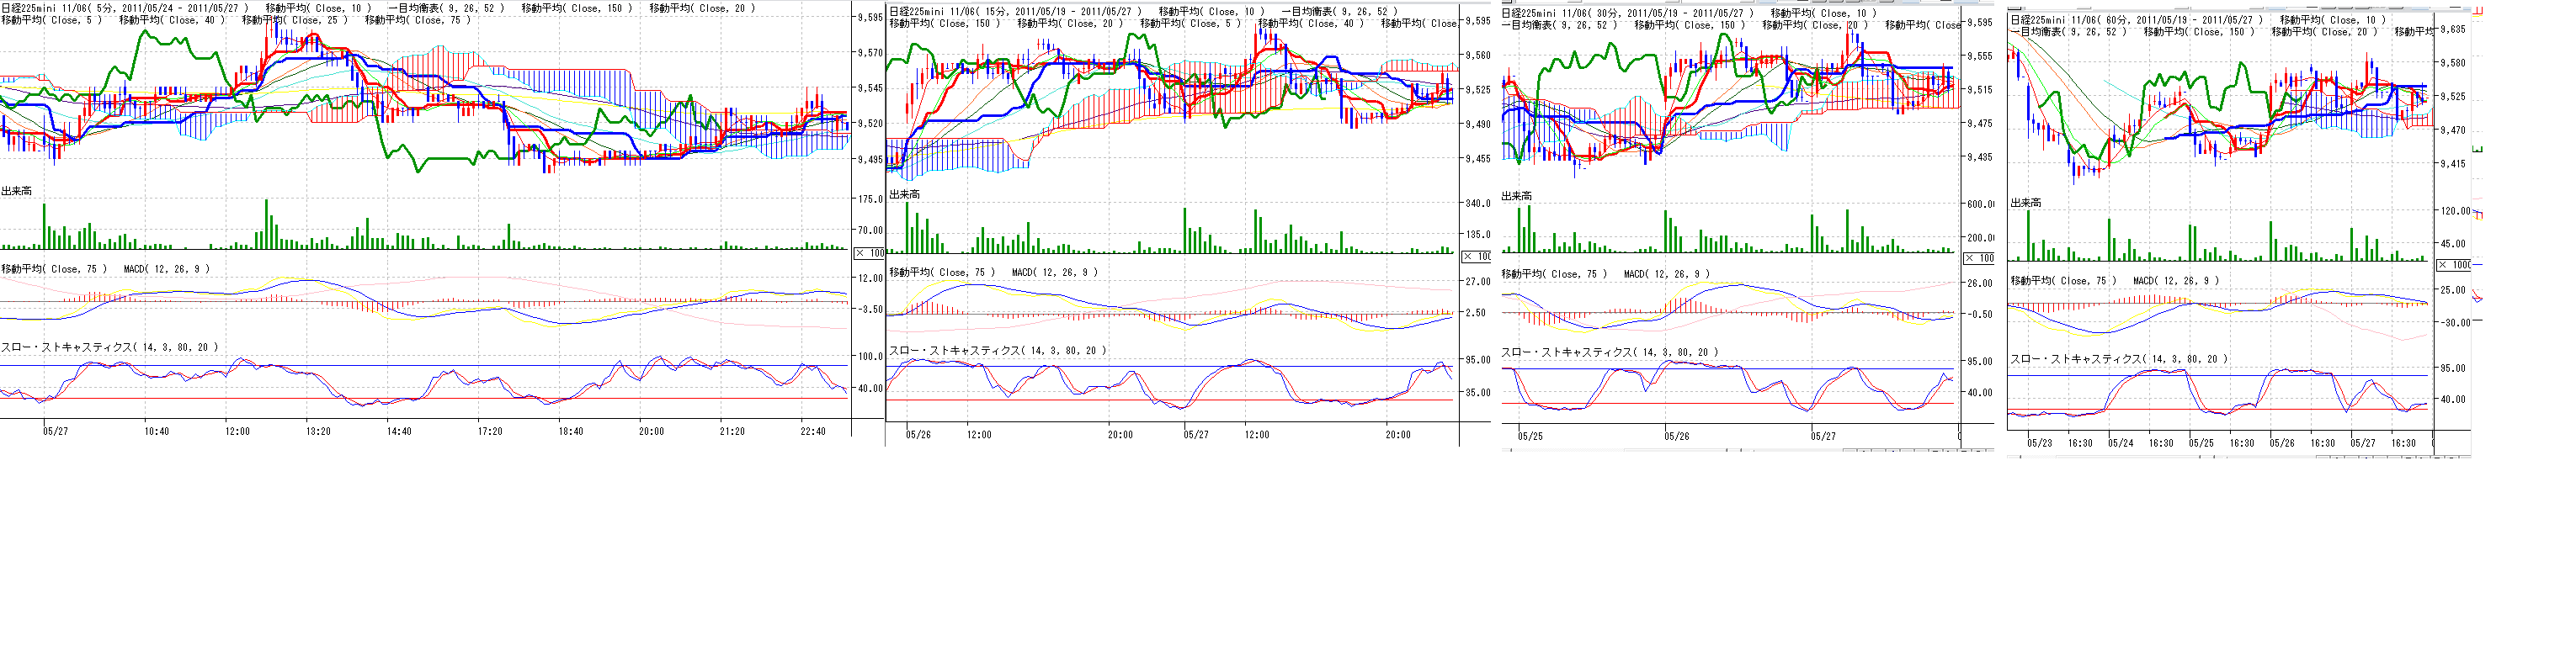The height and width of the screenshot is (646, 2576).
Task: Click the ×1000 volume multiplier box in the 60-minute chart
Action: (x=2453, y=265)
